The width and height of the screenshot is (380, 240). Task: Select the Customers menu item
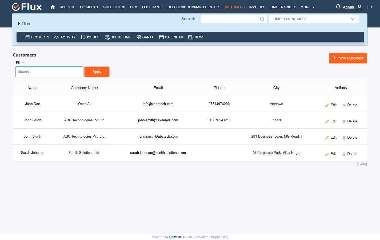point(234,7)
